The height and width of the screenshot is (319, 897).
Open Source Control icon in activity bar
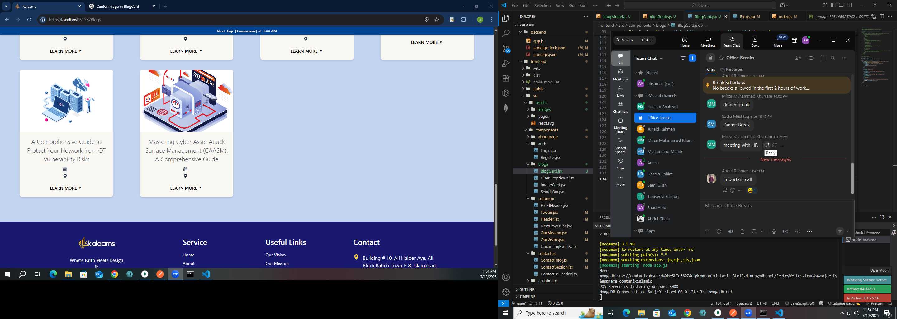[506, 48]
